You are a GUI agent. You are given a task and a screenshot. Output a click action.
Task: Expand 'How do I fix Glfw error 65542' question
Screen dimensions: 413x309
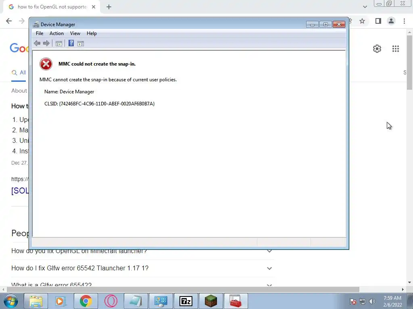(x=142, y=268)
